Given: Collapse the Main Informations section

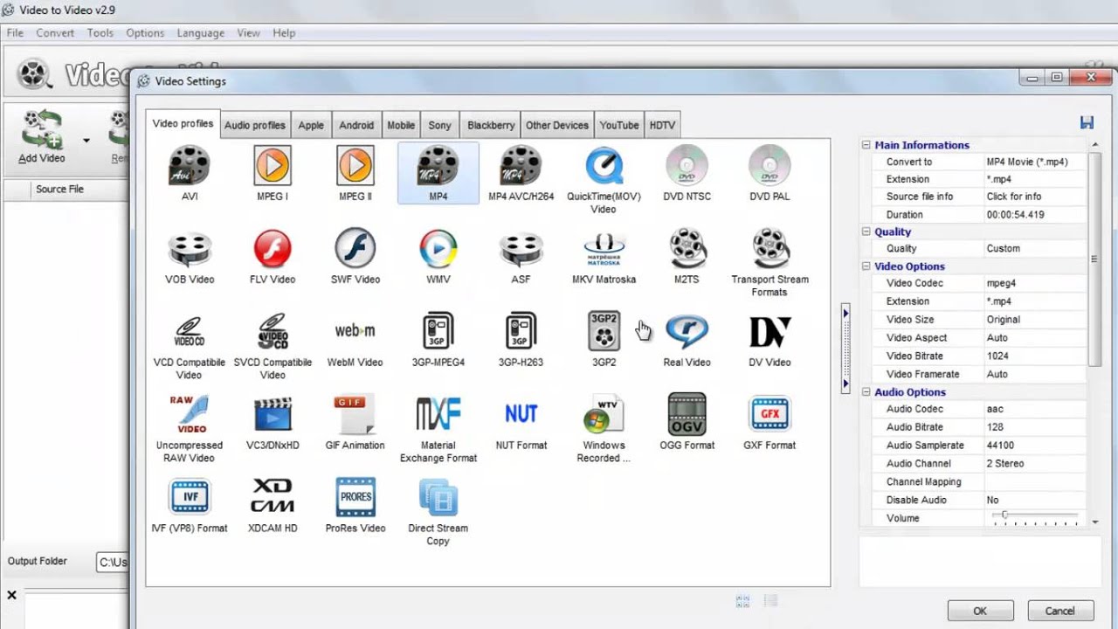Looking at the screenshot, I should (x=866, y=145).
